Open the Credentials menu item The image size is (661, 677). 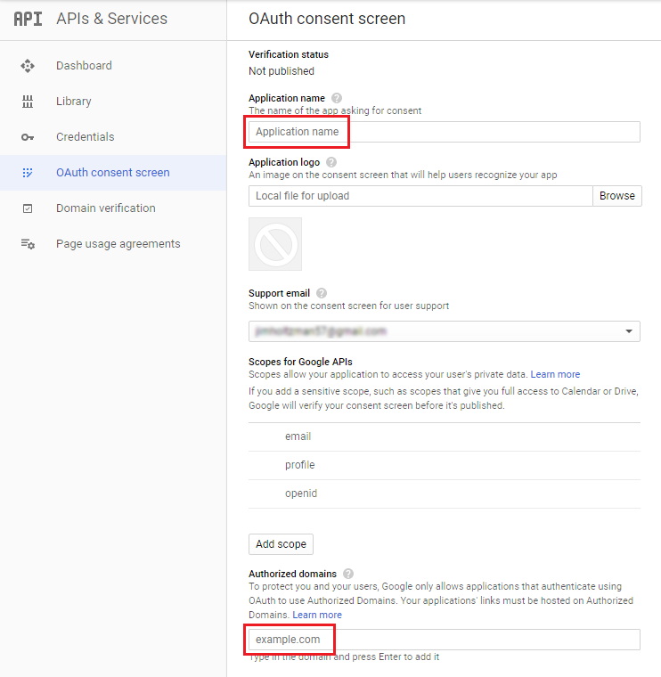85,137
